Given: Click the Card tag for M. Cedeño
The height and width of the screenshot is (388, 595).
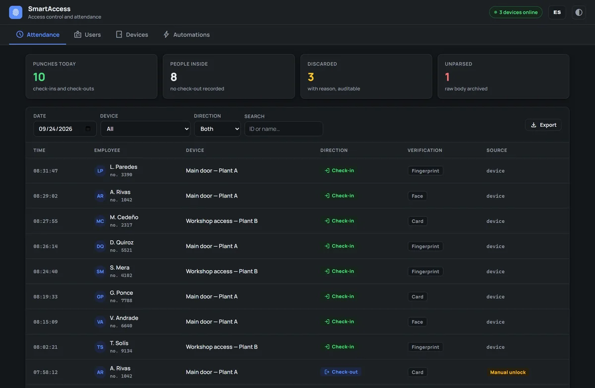Looking at the screenshot, I should pyautogui.click(x=417, y=221).
